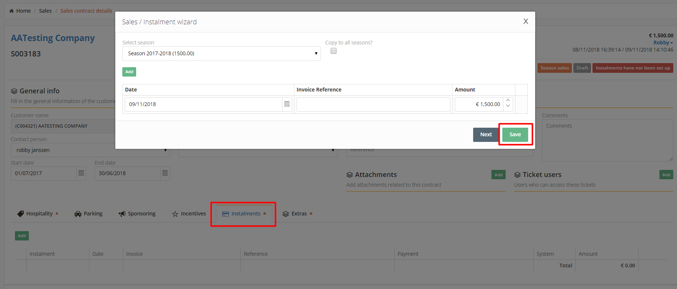The width and height of the screenshot is (677, 289).
Task: Click the Ticket users stack icon
Action: pos(517,175)
